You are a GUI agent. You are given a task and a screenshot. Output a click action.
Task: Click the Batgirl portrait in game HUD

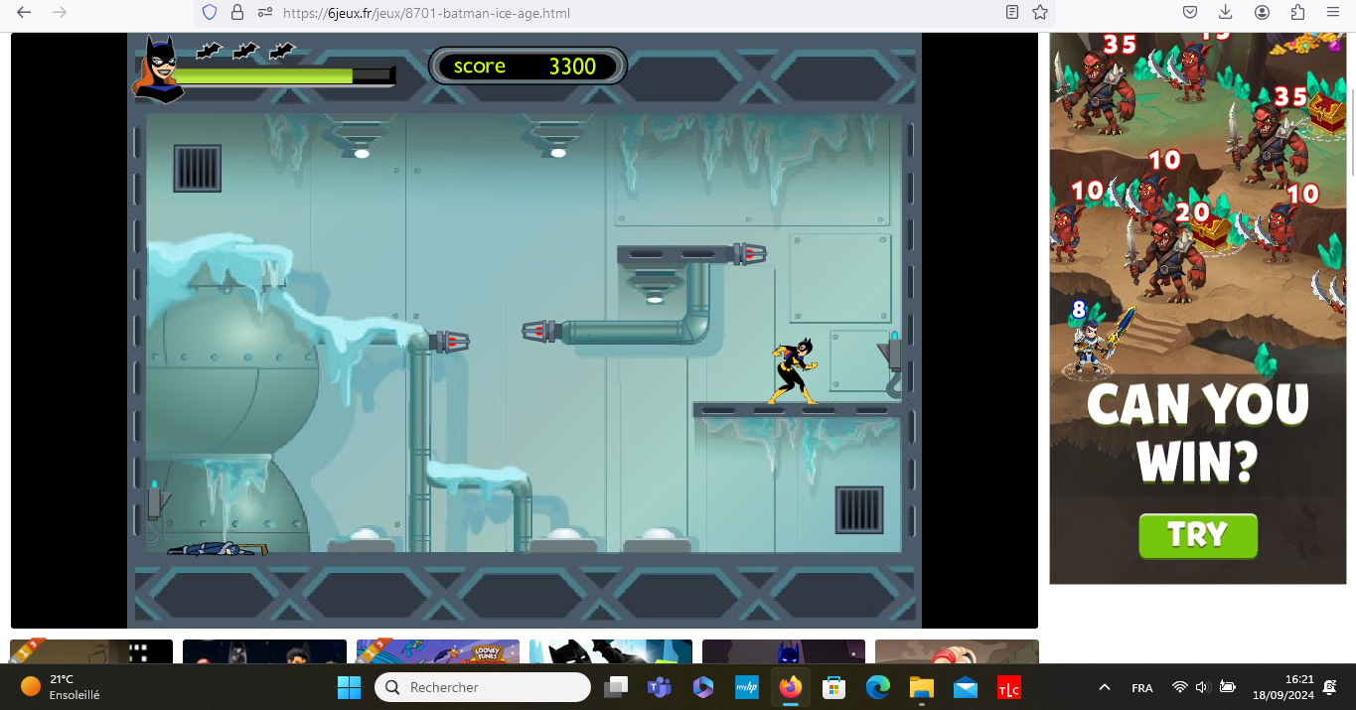click(159, 70)
